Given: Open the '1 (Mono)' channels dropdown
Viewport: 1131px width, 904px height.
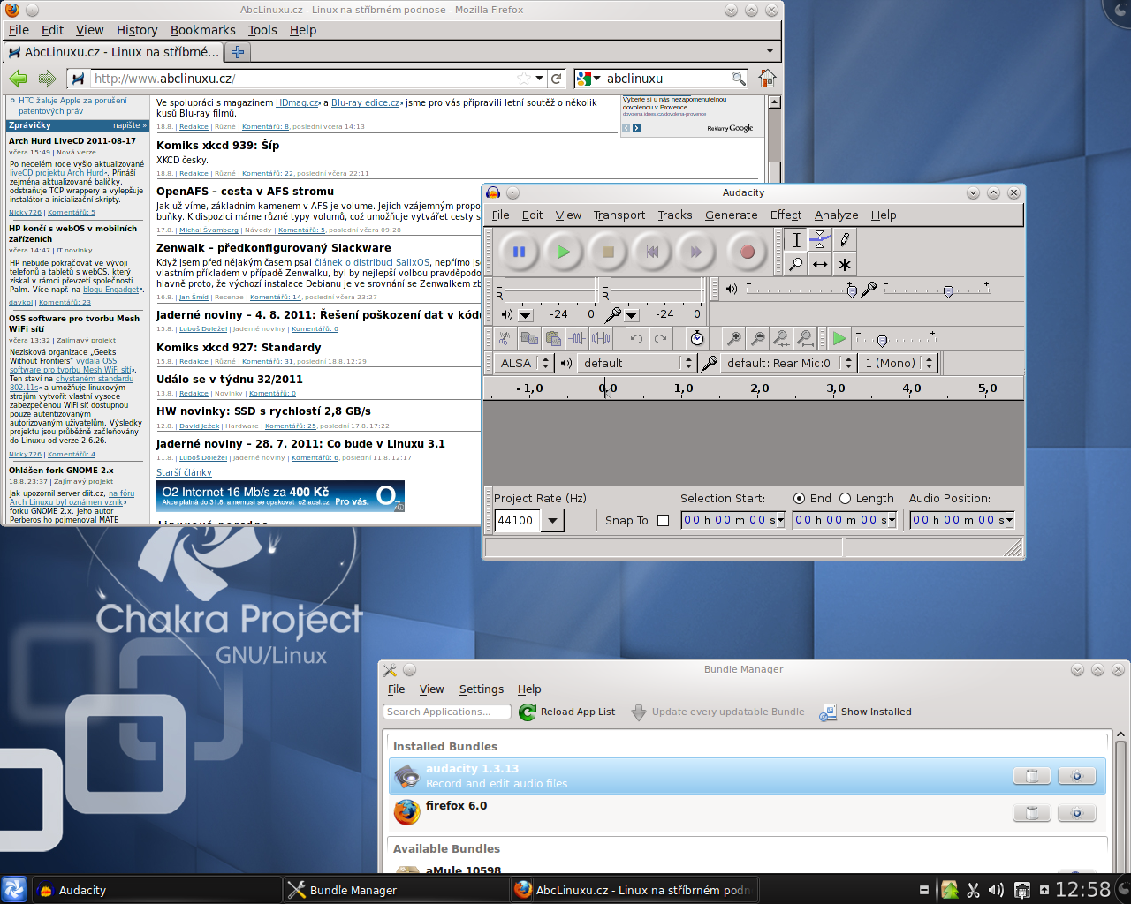Looking at the screenshot, I should point(899,363).
